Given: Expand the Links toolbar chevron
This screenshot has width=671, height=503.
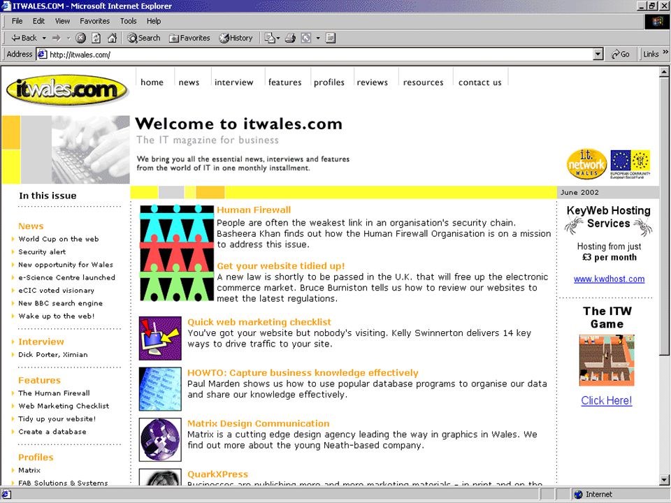Looking at the screenshot, I should (x=665, y=52).
